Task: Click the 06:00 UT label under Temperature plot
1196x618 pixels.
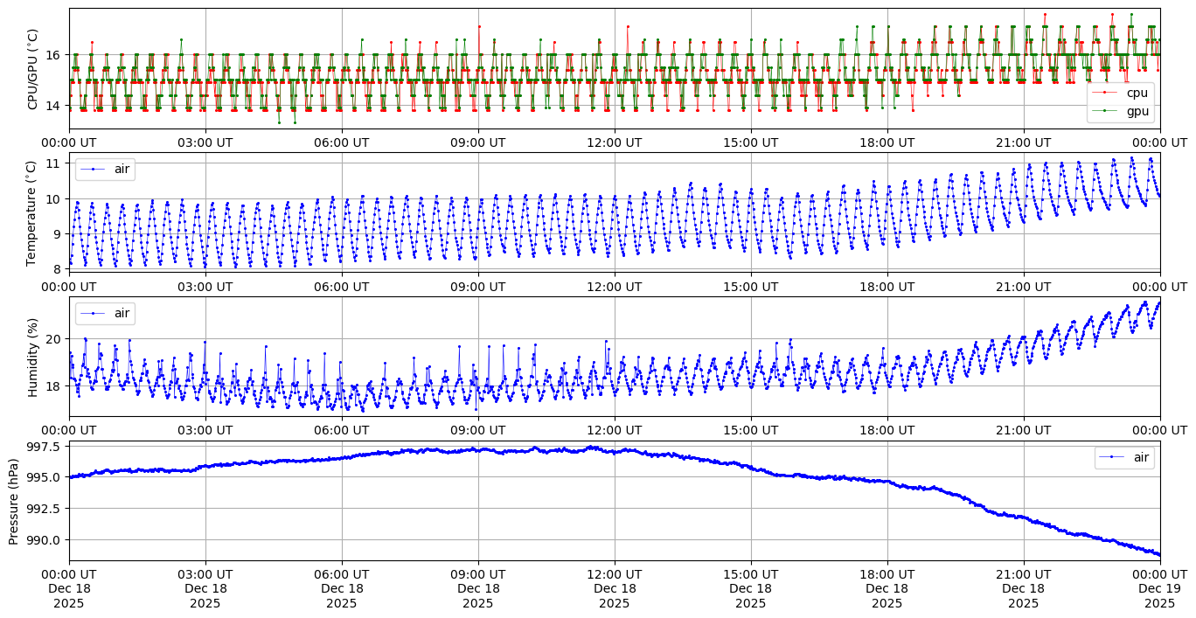Action: 341,286
